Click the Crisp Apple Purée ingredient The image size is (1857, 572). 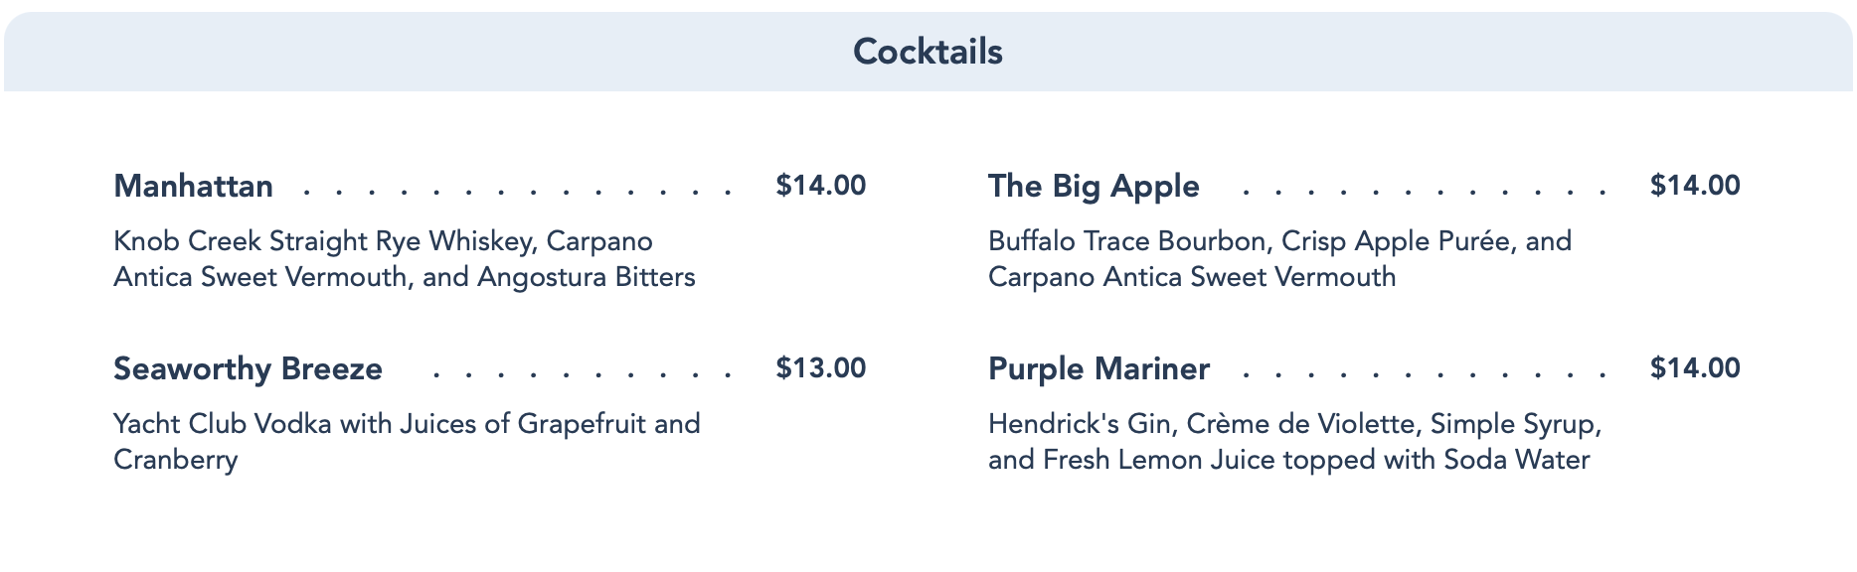click(x=1395, y=241)
